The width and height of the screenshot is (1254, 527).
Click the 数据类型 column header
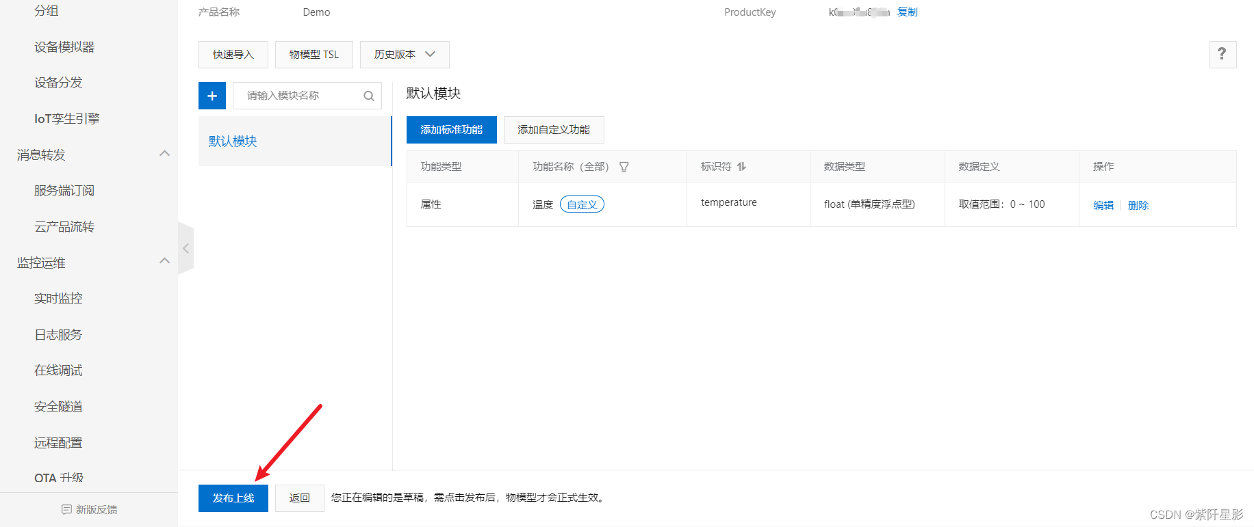pos(845,167)
